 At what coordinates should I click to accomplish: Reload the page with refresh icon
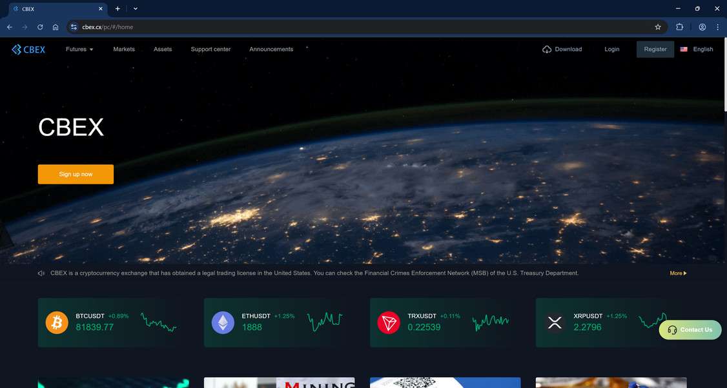[x=40, y=27]
